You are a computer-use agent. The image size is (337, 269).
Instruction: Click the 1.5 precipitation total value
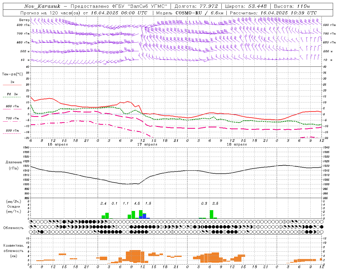click(148, 204)
